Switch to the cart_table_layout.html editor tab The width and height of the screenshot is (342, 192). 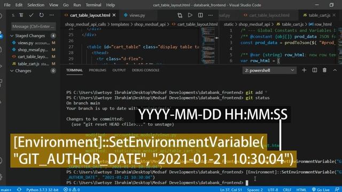click(x=90, y=15)
